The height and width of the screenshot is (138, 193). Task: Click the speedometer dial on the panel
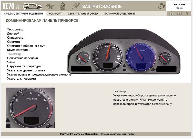point(108,57)
